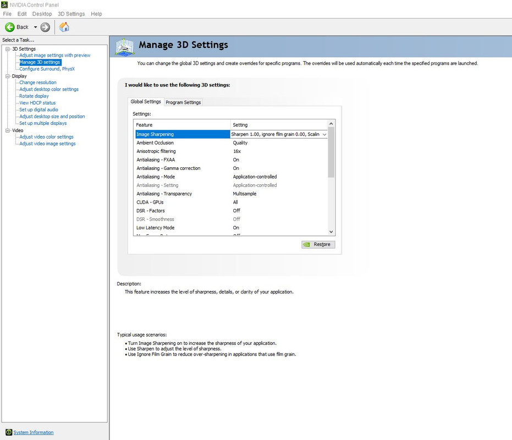Open Adjust desktop color settings
The image size is (512, 440).
coord(49,89)
